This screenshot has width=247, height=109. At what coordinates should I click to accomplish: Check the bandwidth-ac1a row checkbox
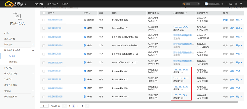click(44, 20)
